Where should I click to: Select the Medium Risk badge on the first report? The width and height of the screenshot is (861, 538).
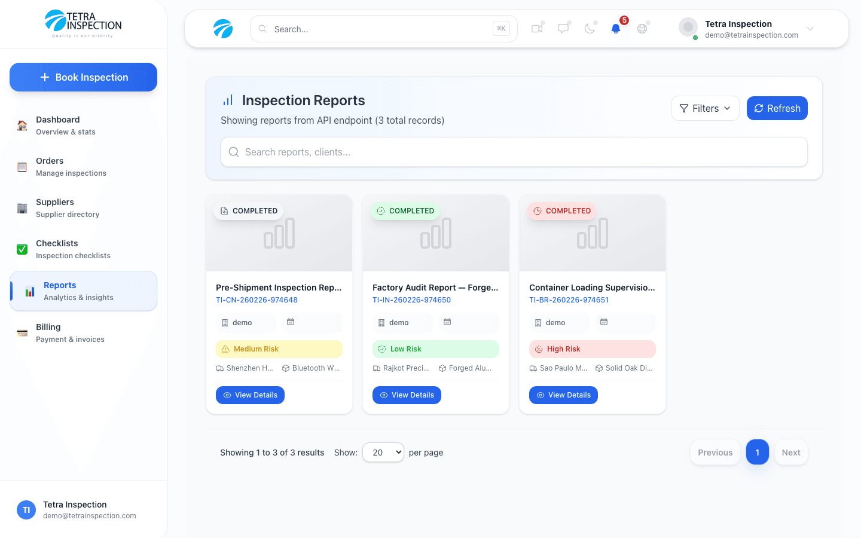(x=279, y=349)
